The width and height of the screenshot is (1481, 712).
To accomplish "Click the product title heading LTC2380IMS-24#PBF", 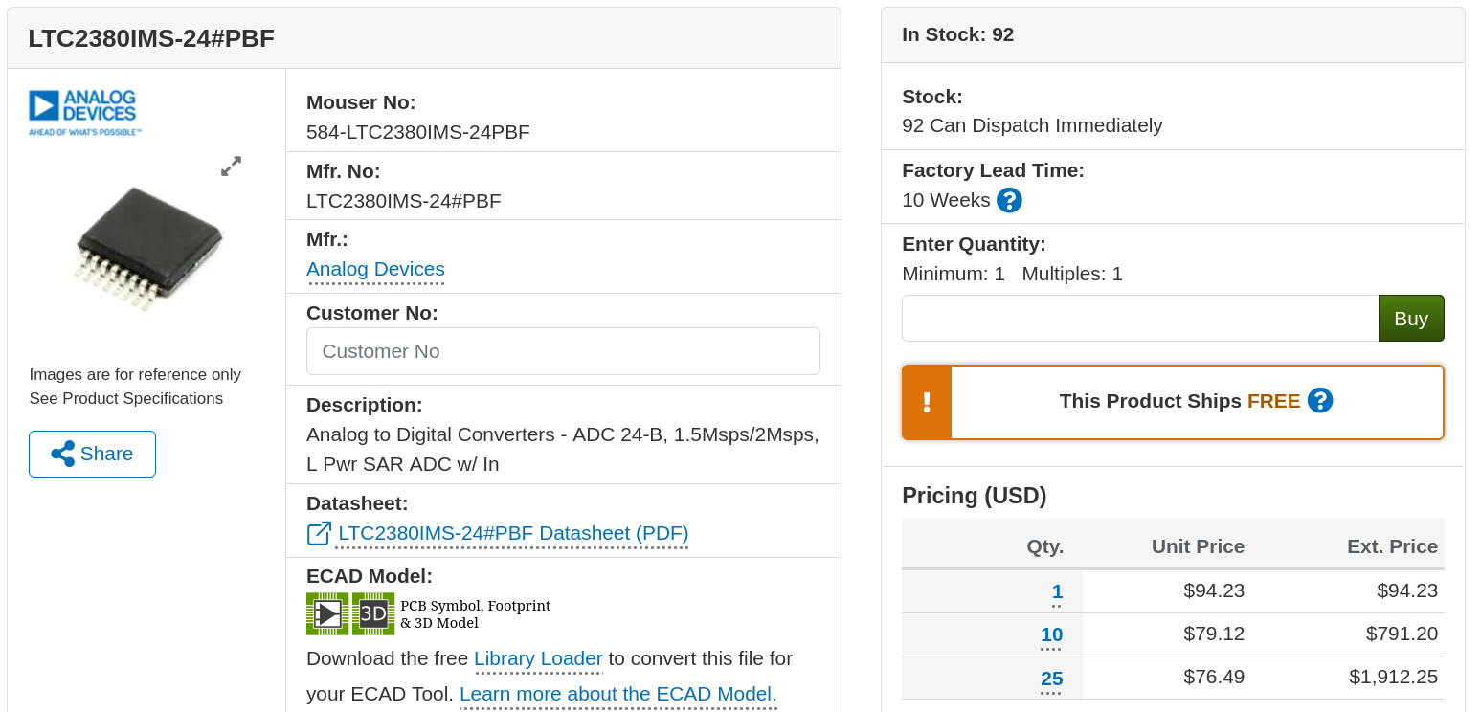I will [151, 38].
